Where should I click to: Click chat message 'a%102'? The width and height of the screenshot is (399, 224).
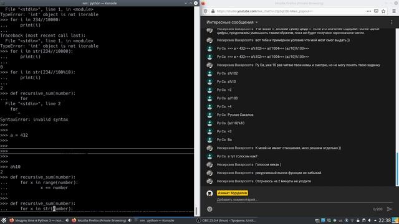[233, 73]
